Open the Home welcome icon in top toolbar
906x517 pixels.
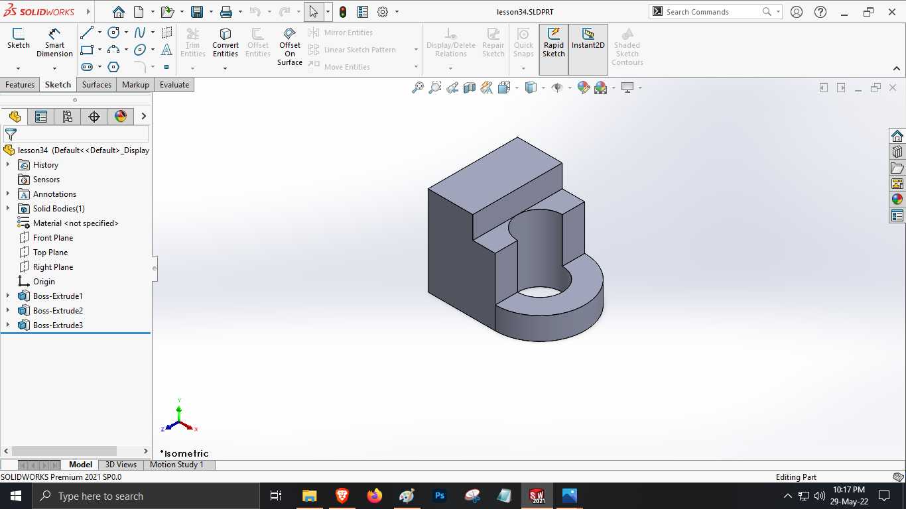click(118, 12)
